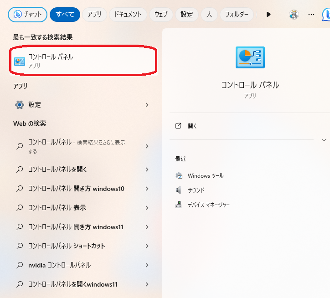Expand the chevron for 検索結果をさらに表示する
The image size is (330, 298).
pos(147,146)
